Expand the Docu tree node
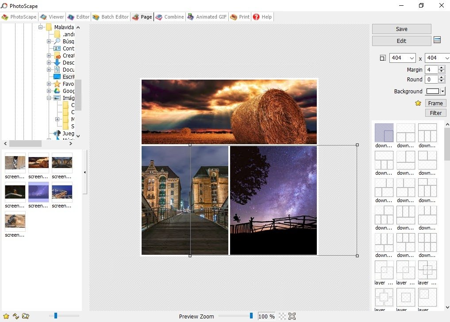Image resolution: width=450 pixels, height=322 pixels. click(x=49, y=69)
